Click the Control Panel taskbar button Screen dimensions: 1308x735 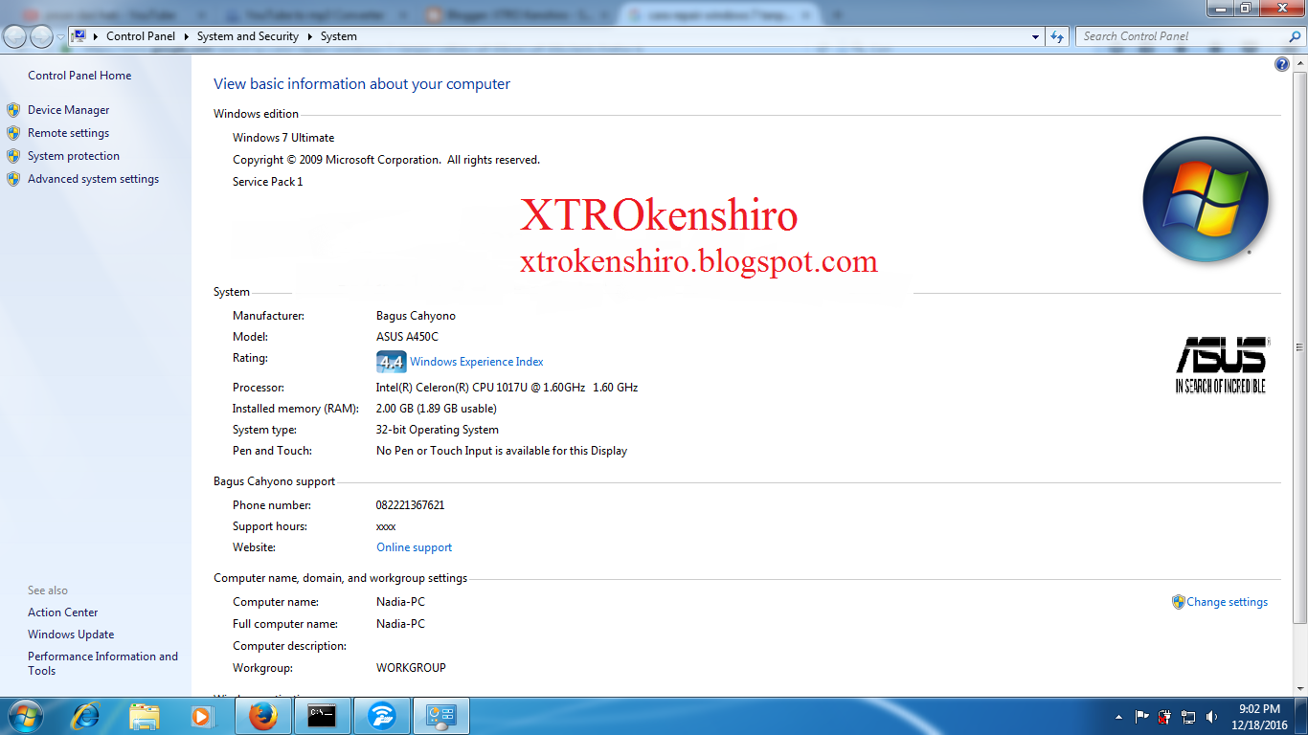[440, 716]
